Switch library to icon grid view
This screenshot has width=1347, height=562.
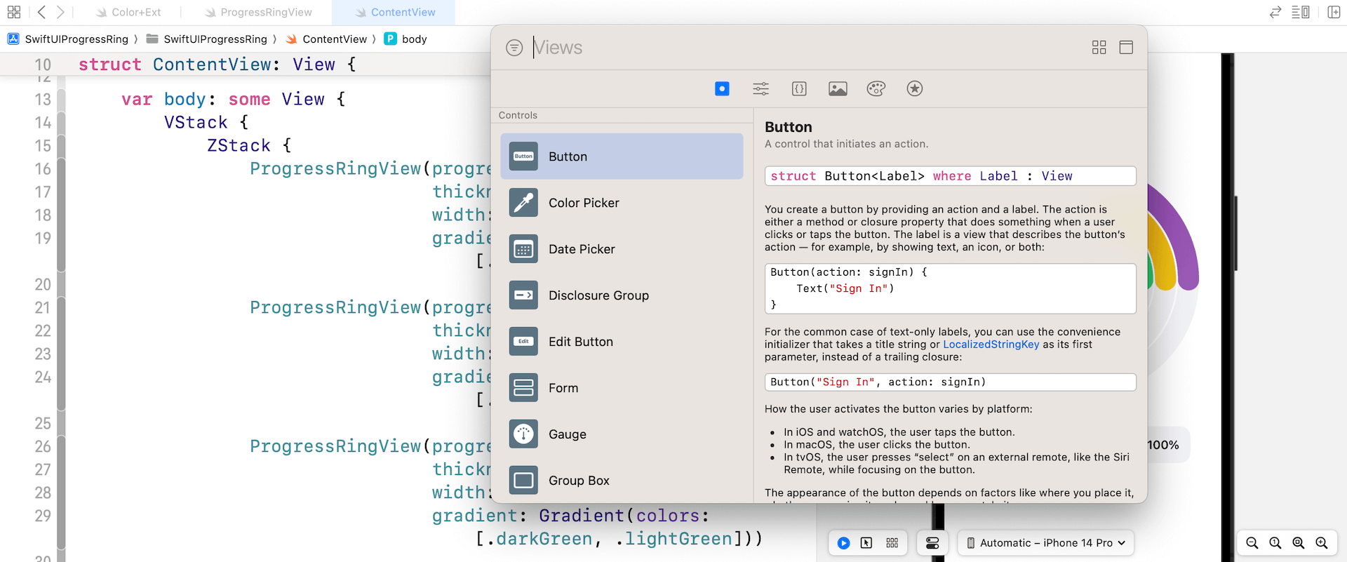[1099, 47]
